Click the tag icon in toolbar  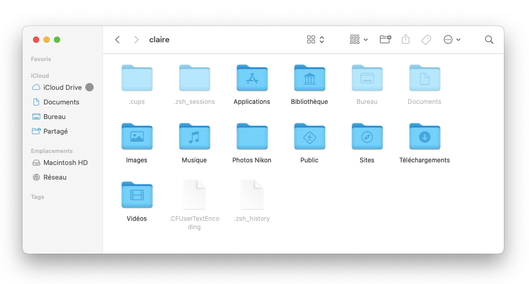(x=426, y=40)
